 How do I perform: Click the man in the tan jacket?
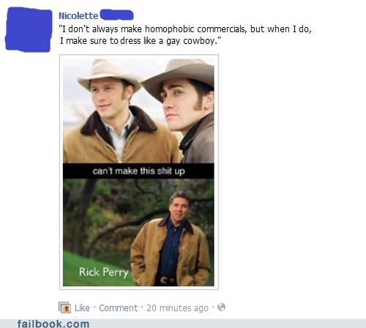tap(171, 239)
